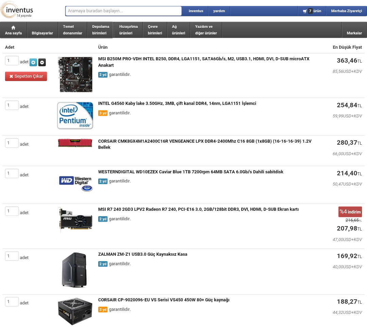Image resolution: width=367 pixels, height=334 pixels.
Task: Open WESTERNDIGITAL WD10EZEX product title
Action: (x=191, y=172)
